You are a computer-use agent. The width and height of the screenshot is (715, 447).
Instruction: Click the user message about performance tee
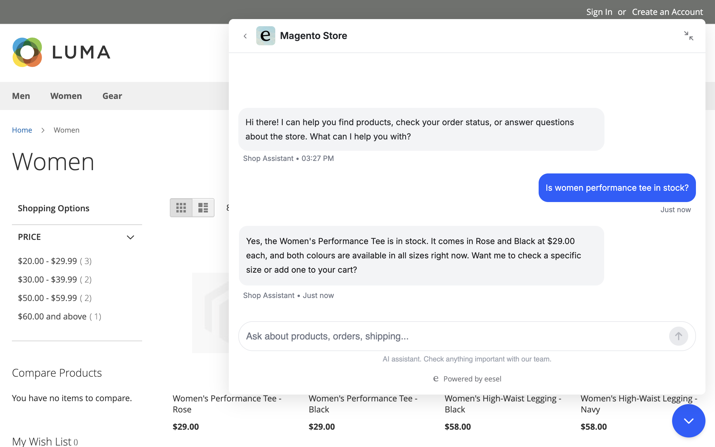pos(617,188)
